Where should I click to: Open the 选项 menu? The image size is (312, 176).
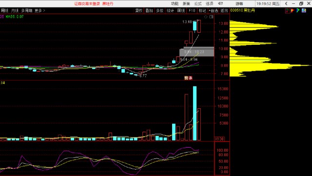(209, 3)
